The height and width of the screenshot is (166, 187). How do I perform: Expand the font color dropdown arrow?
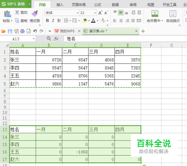tap(98, 21)
